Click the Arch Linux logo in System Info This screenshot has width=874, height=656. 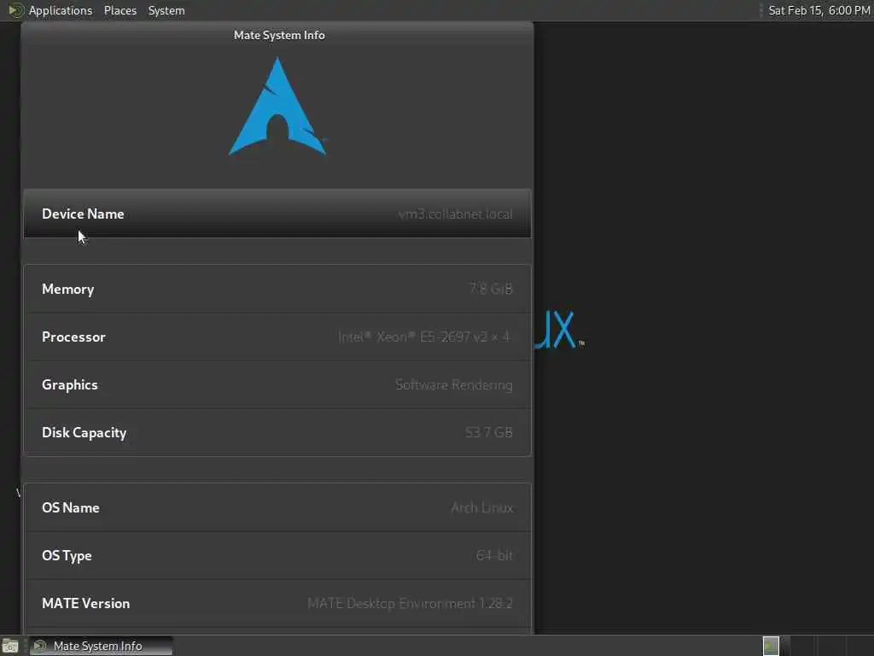click(277, 107)
